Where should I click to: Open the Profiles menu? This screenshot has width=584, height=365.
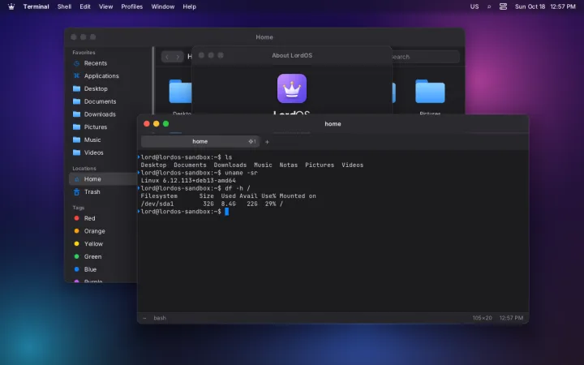132,6
